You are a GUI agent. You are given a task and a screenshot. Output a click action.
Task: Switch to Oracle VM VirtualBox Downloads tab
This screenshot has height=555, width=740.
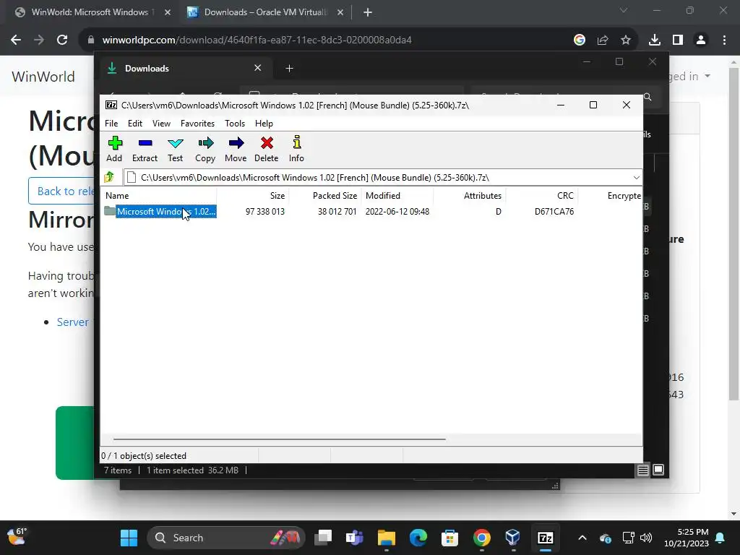click(264, 12)
